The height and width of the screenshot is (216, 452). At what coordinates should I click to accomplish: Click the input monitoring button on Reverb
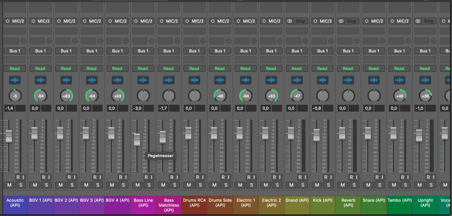coord(357,177)
